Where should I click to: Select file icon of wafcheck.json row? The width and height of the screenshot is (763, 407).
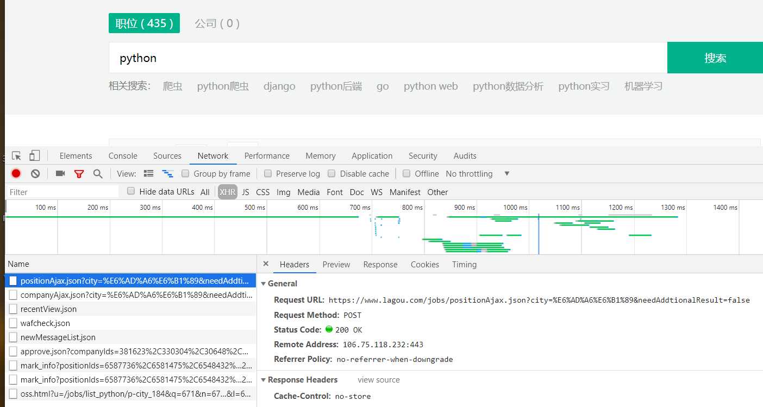(x=13, y=323)
